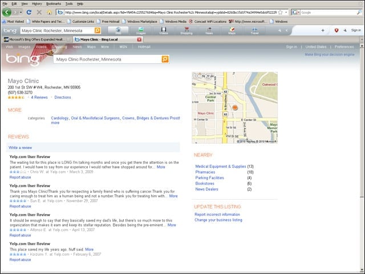Click the Mayo Clinic map thumbnail

(234, 108)
